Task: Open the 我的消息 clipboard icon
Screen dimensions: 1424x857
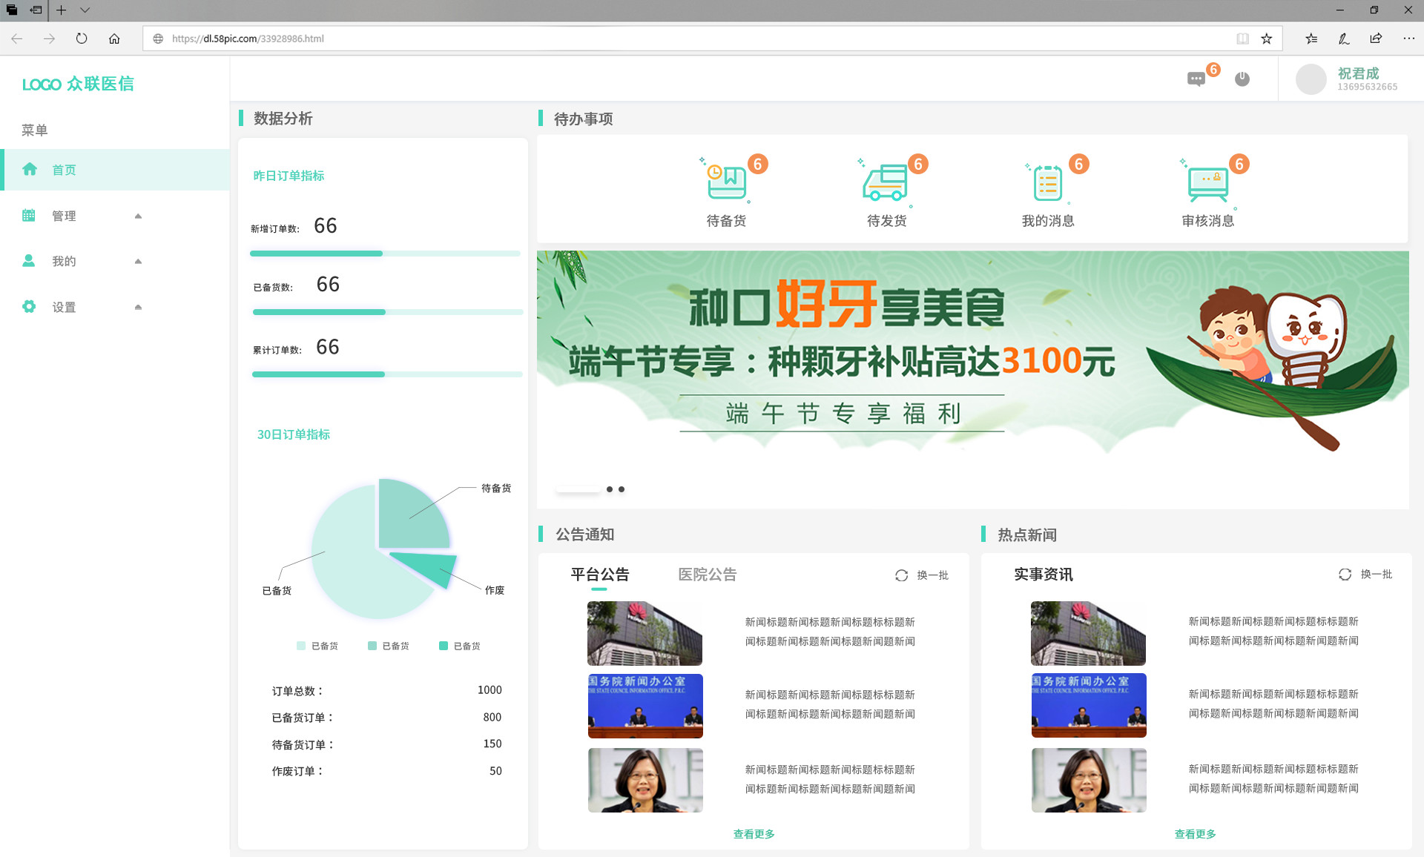Action: [1047, 182]
